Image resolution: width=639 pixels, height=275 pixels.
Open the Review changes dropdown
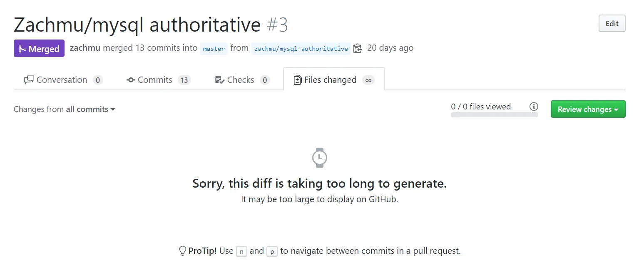588,109
